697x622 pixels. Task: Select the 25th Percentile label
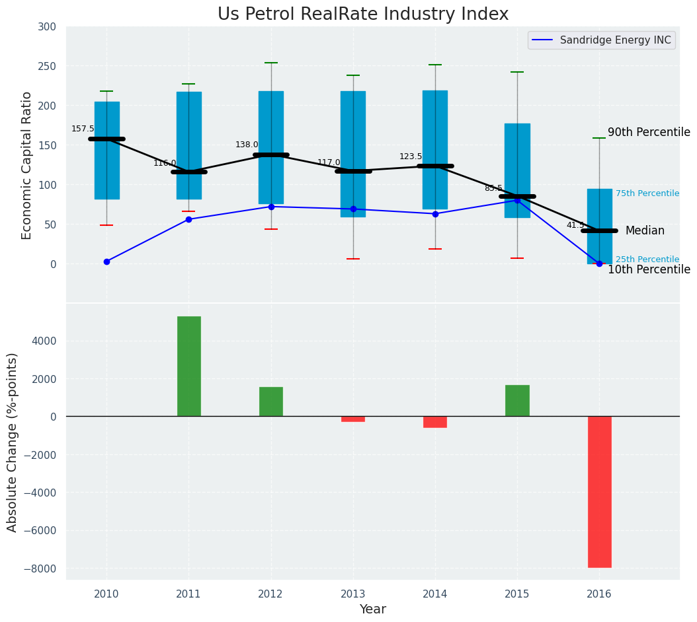point(647,259)
